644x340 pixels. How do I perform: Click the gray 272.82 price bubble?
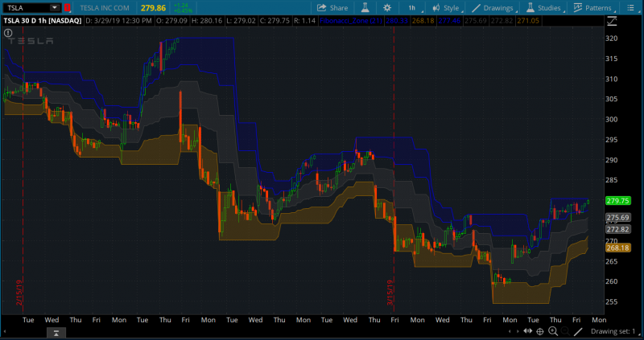point(617,229)
